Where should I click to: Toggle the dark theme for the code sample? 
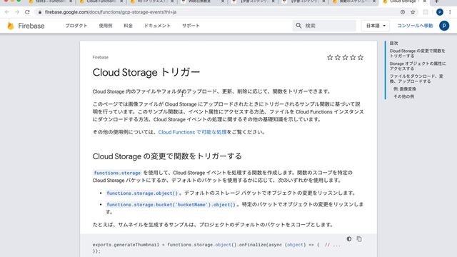point(349,239)
